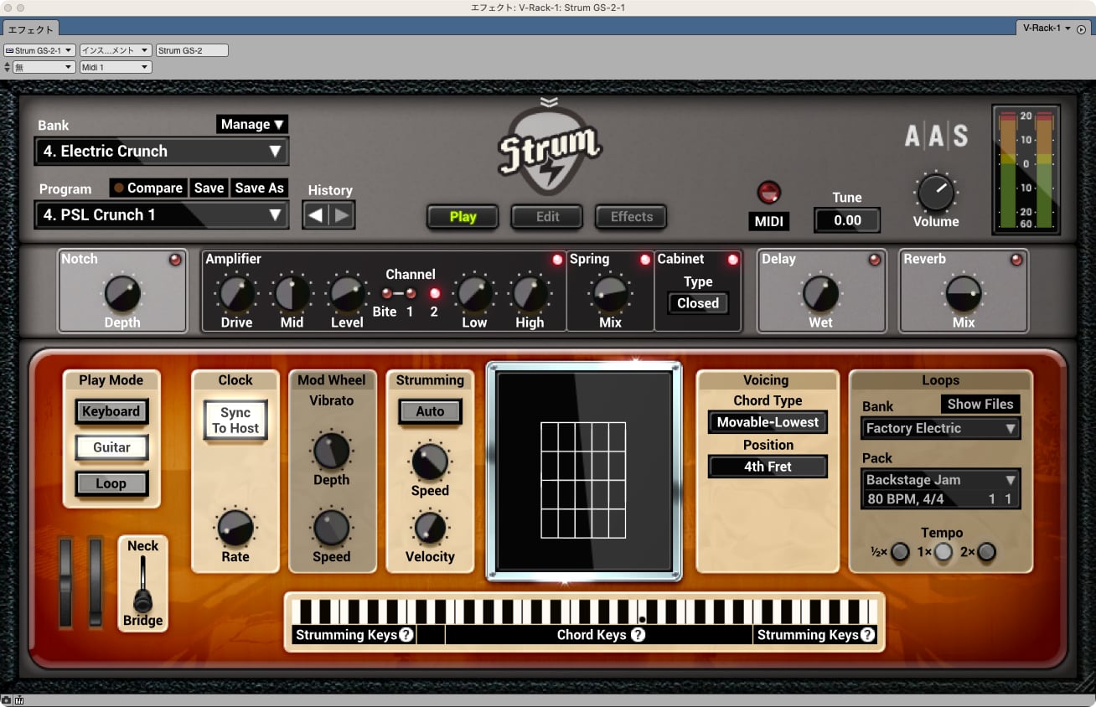The width and height of the screenshot is (1096, 707).
Task: Select the 2× tempo radio button
Action: (987, 552)
